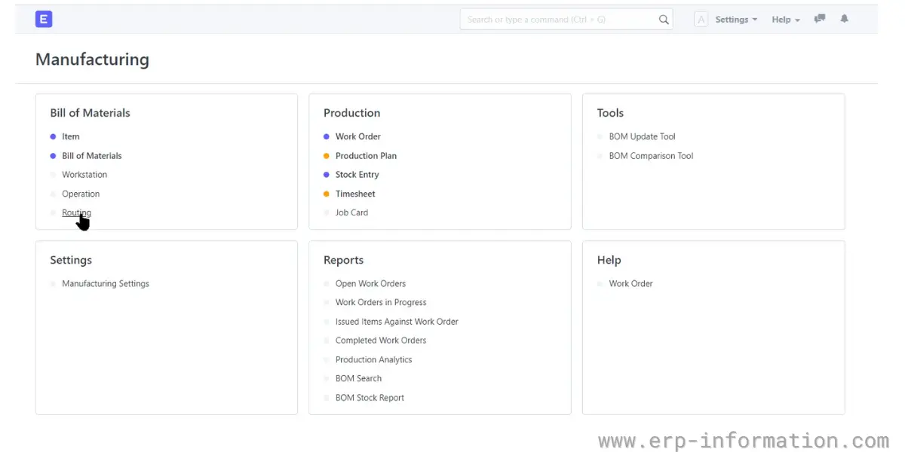Open the chat messages icon

point(820,19)
